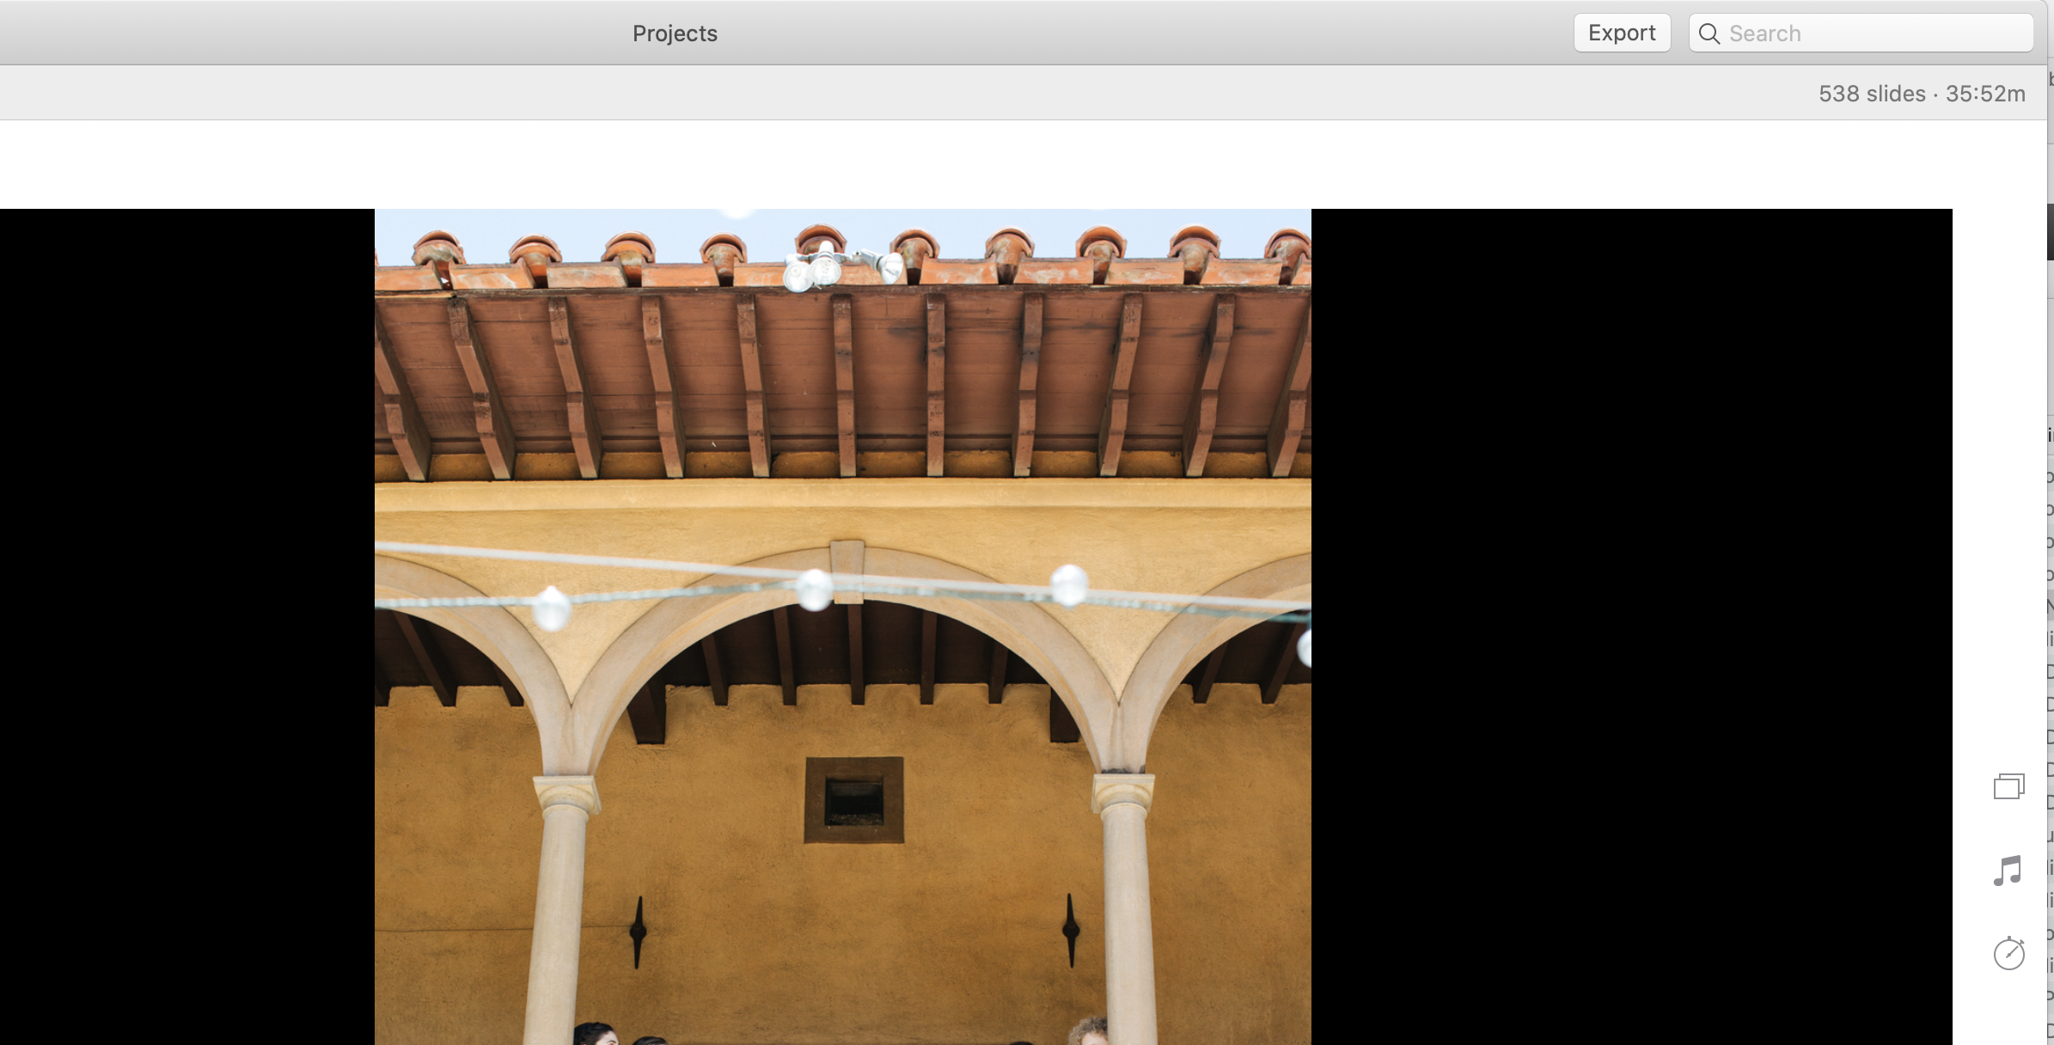Click the Export button
Screen dimensions: 2054x1045
point(1621,34)
